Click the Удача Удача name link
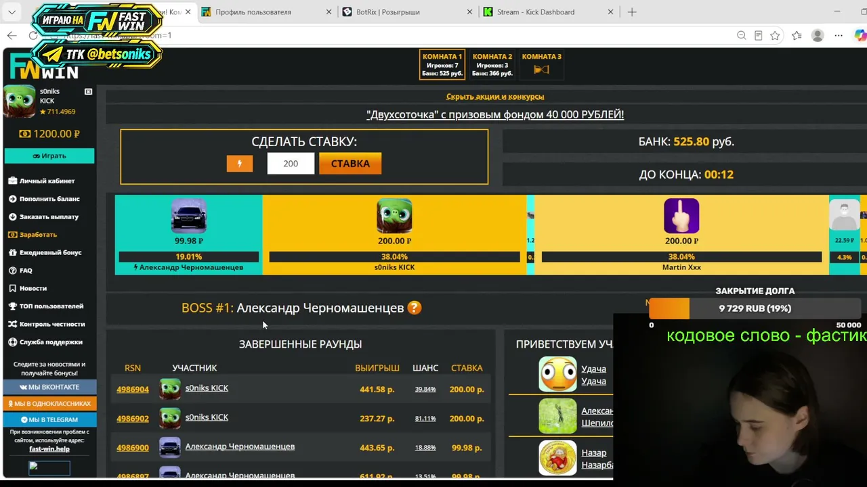This screenshot has height=487, width=867. [593, 375]
